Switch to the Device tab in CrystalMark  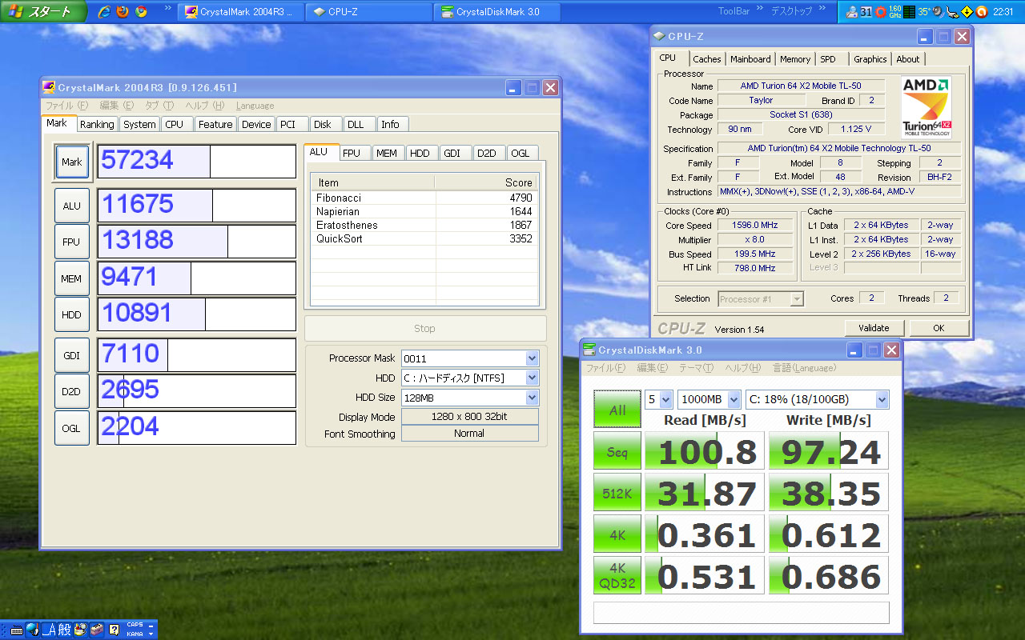[256, 124]
